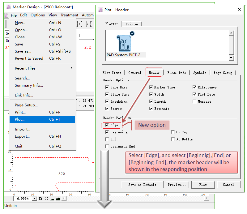The height and width of the screenshot is (214, 247).
Task: Click the 6.999% zoom input field
Action: coord(23,199)
